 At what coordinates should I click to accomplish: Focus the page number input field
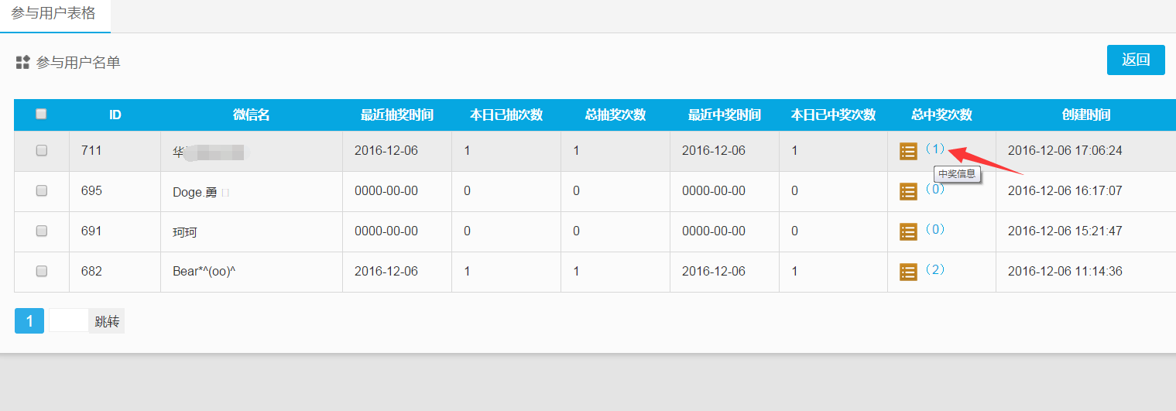tap(69, 321)
